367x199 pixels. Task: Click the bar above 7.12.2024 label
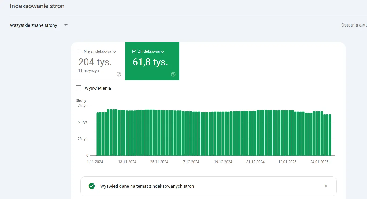tap(191, 134)
